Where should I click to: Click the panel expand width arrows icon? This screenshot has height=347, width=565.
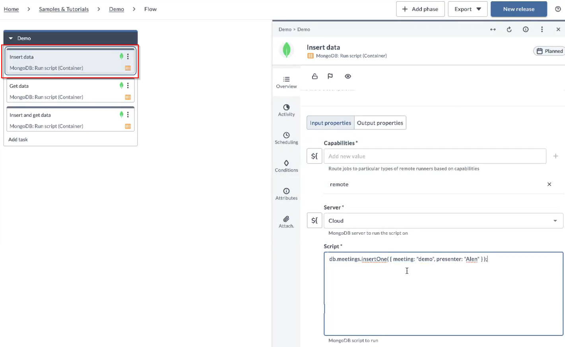point(493,29)
